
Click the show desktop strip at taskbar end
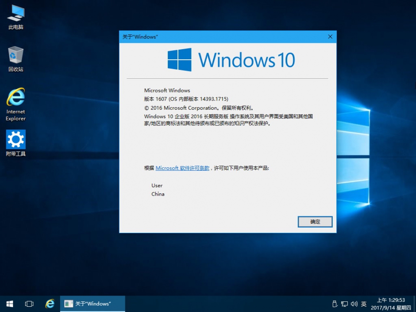click(415, 304)
